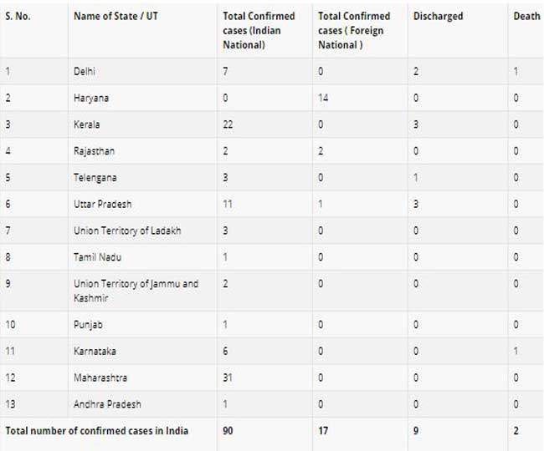
Task: Click the Kerala state name
Action: (87, 124)
